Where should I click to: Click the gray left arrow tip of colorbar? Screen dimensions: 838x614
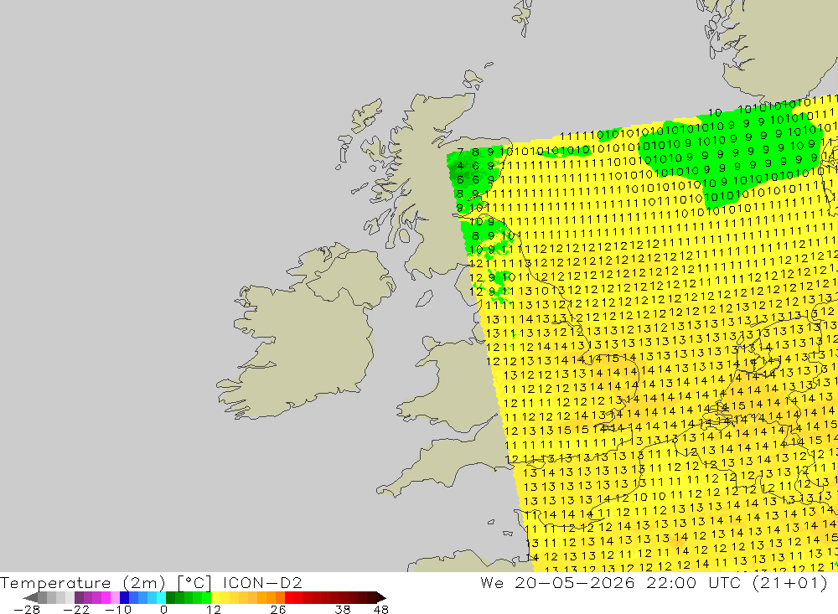(30, 597)
